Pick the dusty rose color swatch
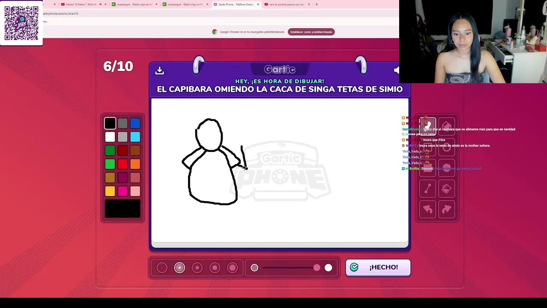The height and width of the screenshot is (308, 547). (135, 178)
